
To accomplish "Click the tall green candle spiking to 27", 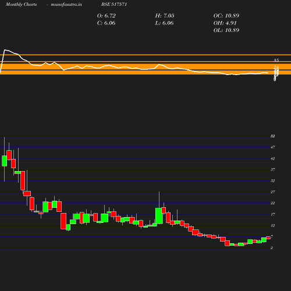I will [x=159, y=216].
